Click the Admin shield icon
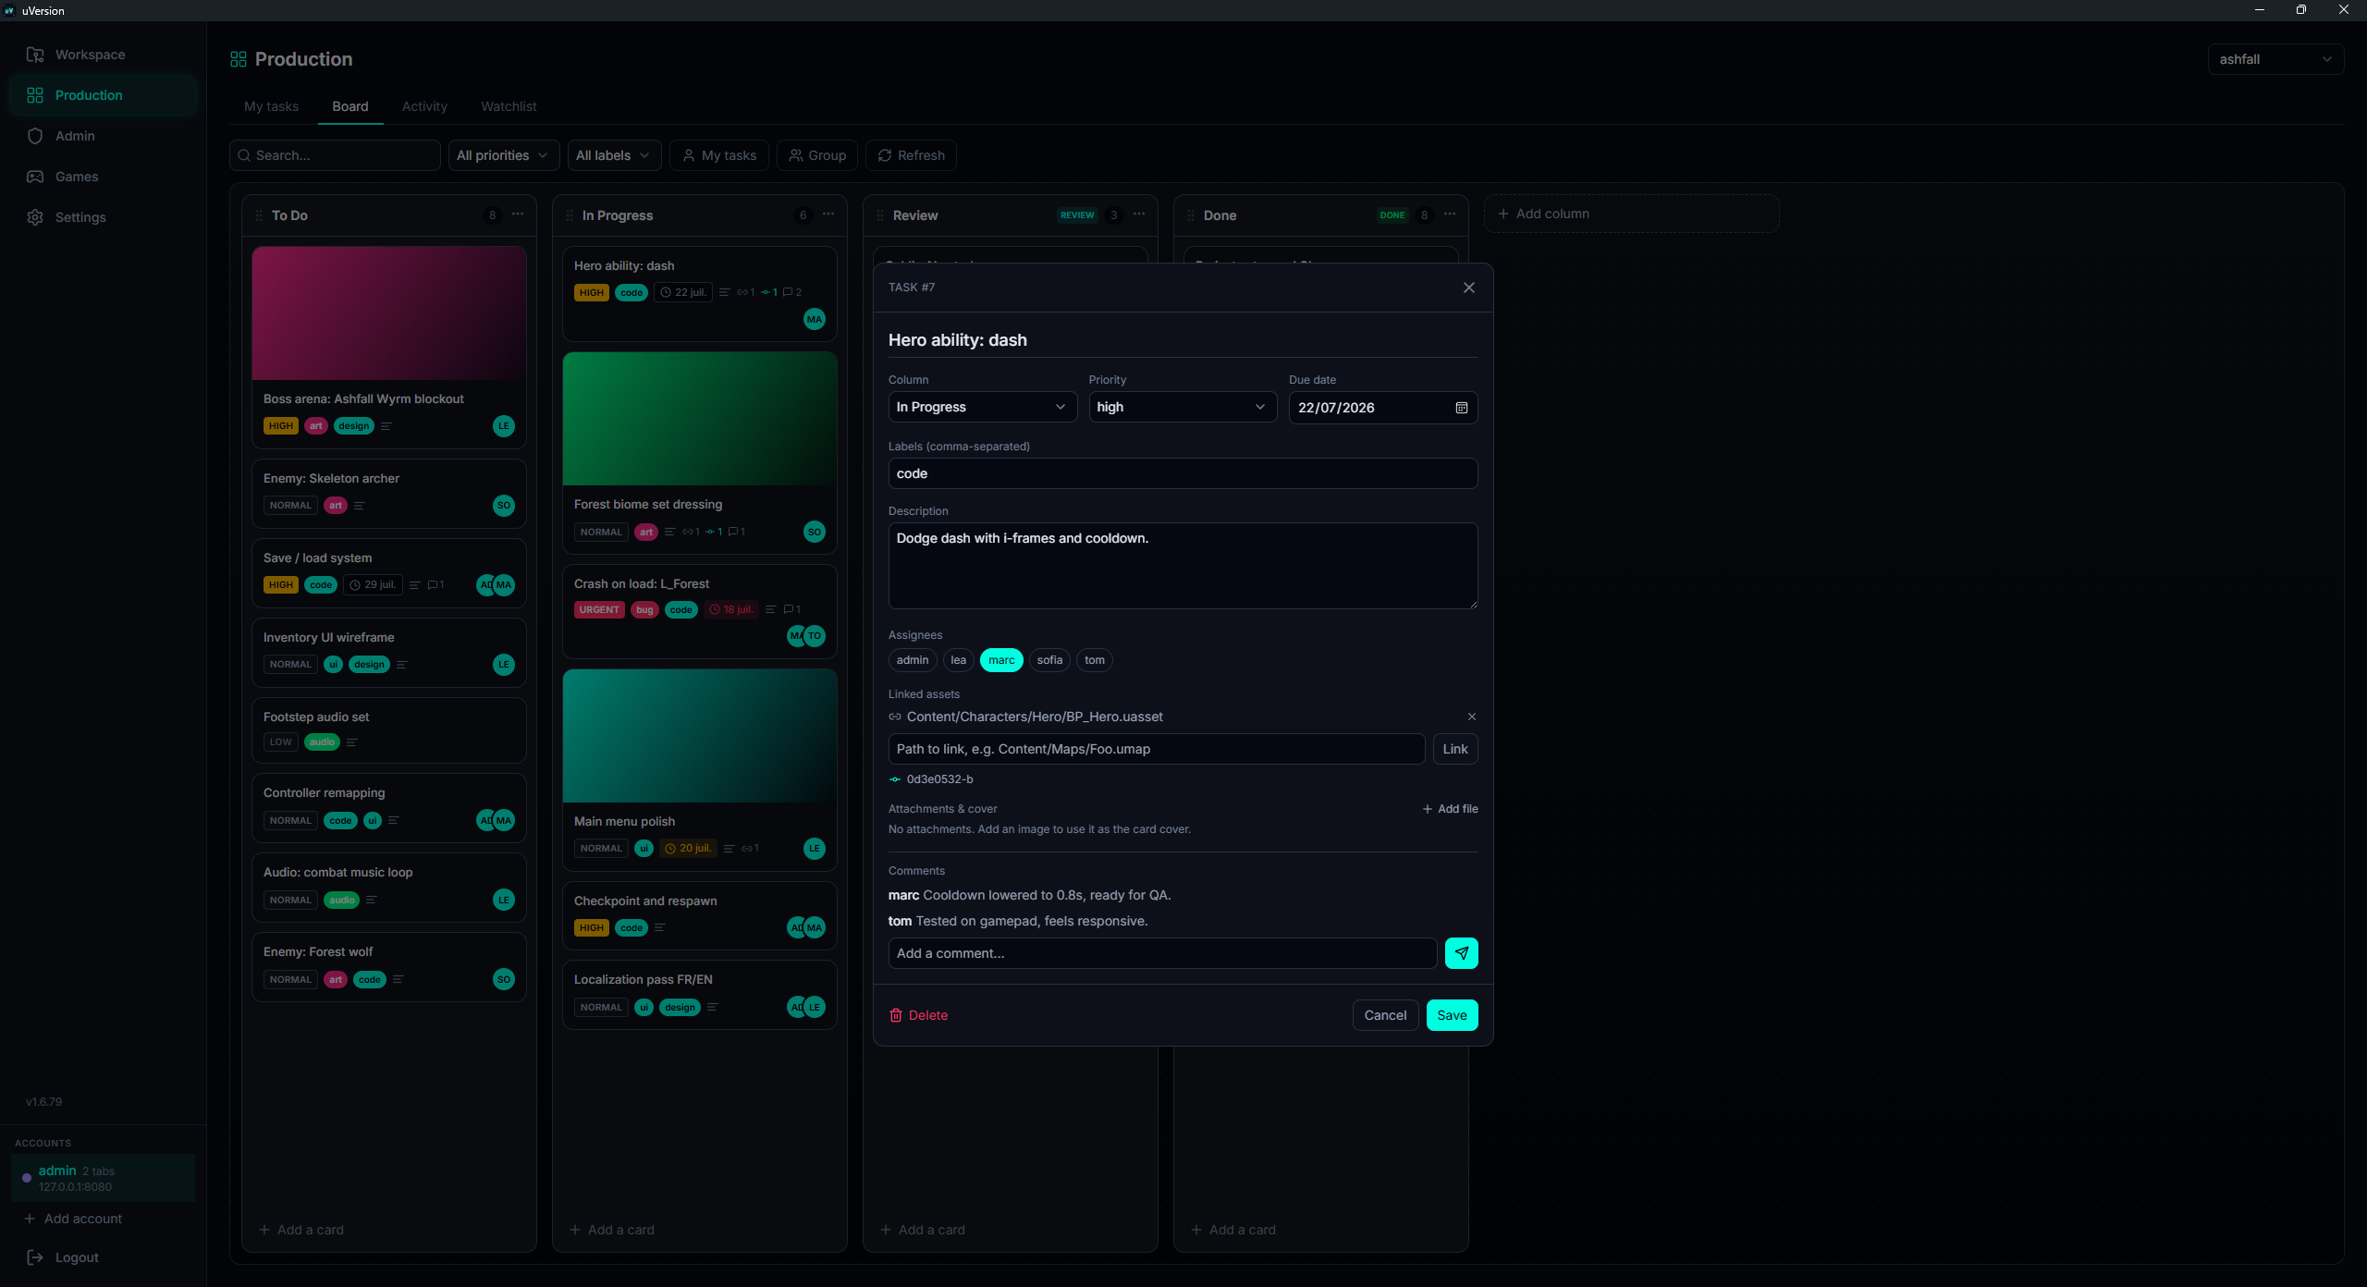 pyautogui.click(x=35, y=136)
